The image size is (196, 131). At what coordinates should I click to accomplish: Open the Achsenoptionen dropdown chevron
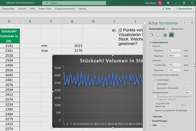pos(167,29)
